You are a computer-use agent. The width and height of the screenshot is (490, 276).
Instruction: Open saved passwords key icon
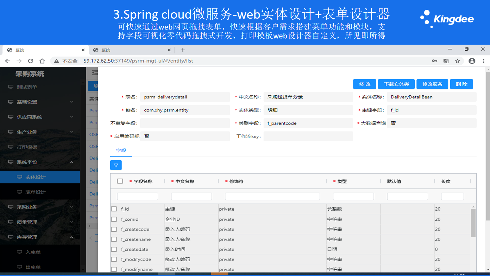(435, 61)
